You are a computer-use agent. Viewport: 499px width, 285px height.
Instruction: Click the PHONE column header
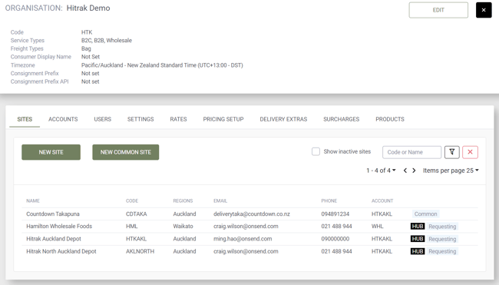click(329, 201)
